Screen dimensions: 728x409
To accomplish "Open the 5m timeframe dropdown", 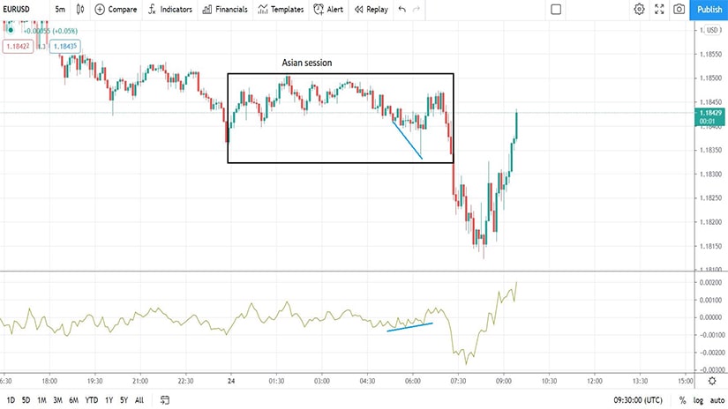I will [x=60, y=10].
